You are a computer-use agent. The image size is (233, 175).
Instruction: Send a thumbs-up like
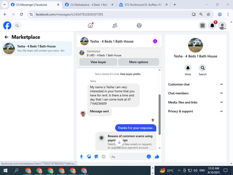pos(157,157)
